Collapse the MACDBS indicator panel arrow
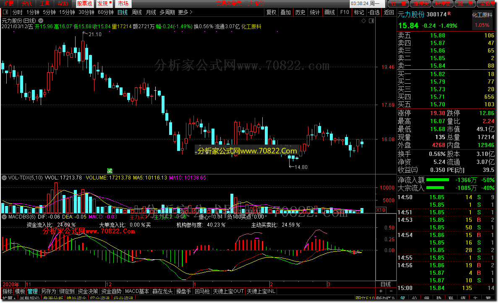The height and width of the screenshot is (303, 499). click(4, 217)
